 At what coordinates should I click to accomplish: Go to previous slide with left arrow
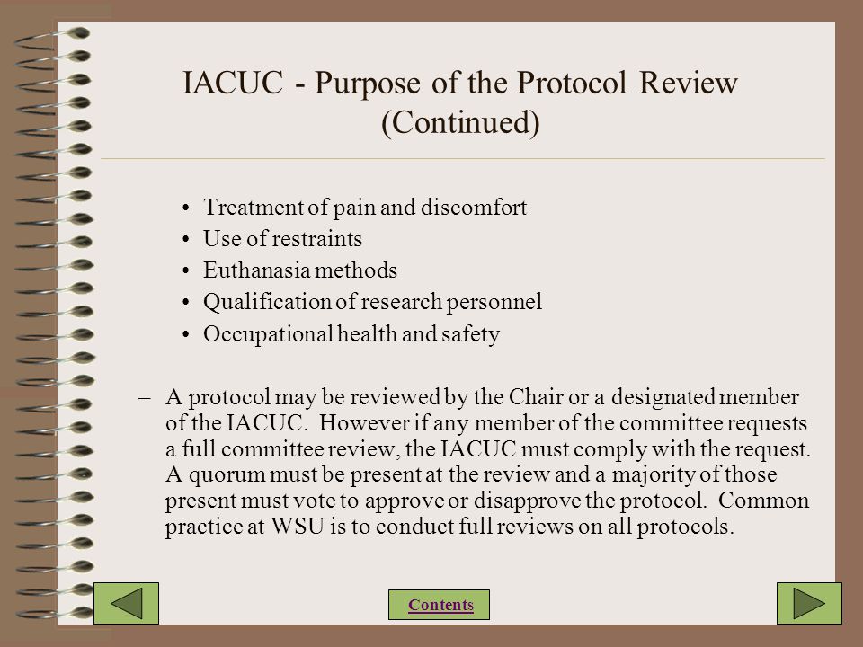click(126, 604)
